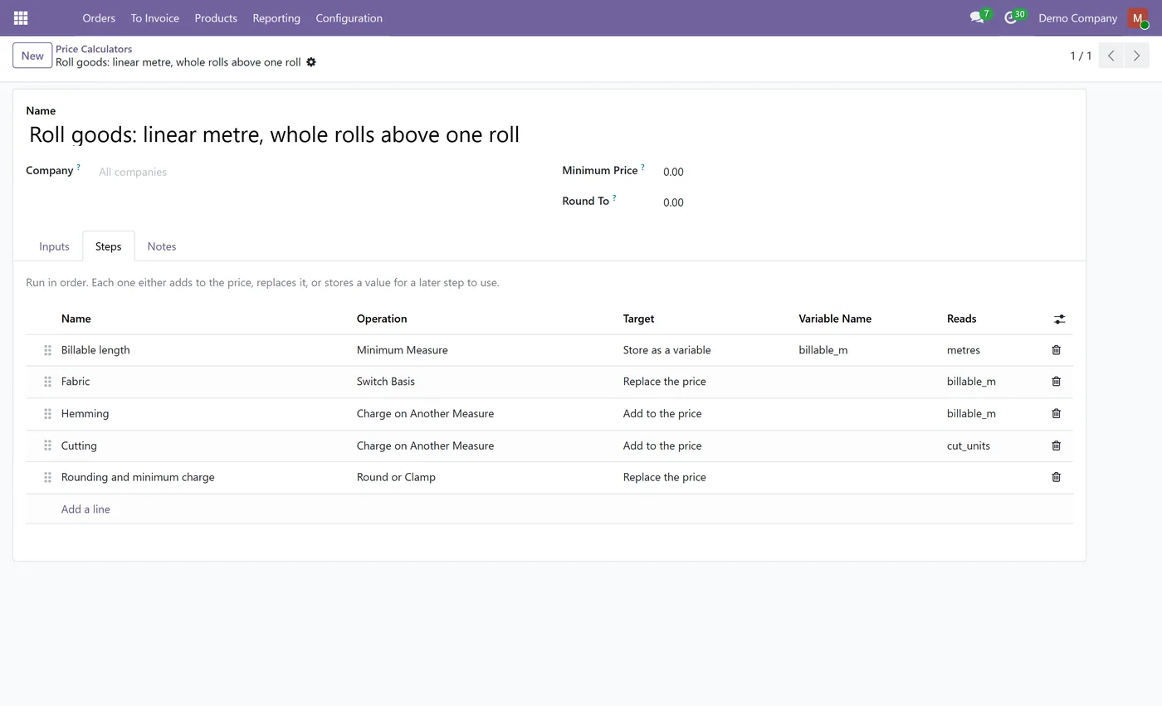Open the To Invoice menu
The height and width of the screenshot is (706, 1162).
[154, 17]
